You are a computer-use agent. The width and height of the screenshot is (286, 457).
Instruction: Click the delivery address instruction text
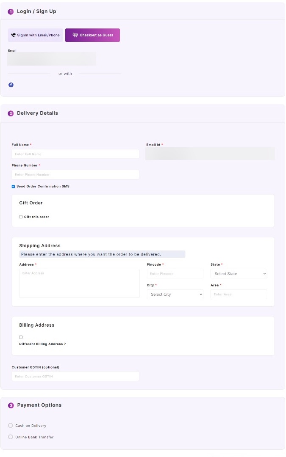coord(91,254)
